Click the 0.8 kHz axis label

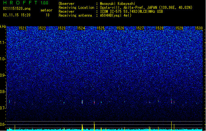point(3,92)
